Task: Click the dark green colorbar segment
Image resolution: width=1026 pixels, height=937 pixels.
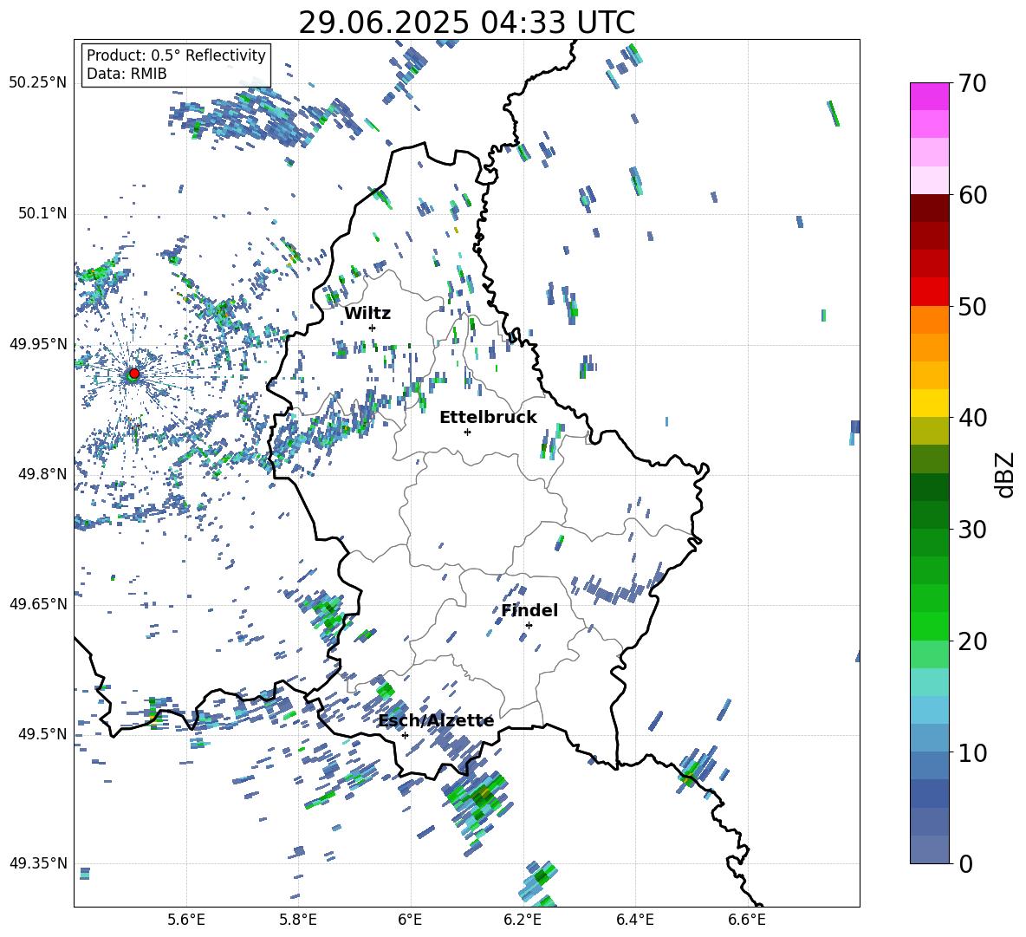Action: point(929,487)
